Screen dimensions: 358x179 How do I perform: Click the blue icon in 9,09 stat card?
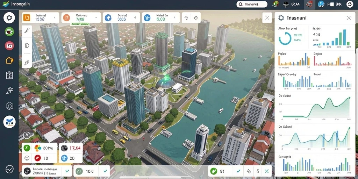coord(147,18)
